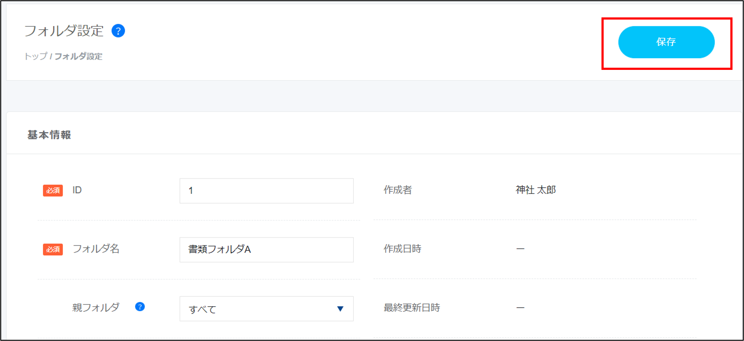Click フォルダ設定 breadcrumb item
Image resolution: width=744 pixels, height=341 pixels.
[79, 56]
